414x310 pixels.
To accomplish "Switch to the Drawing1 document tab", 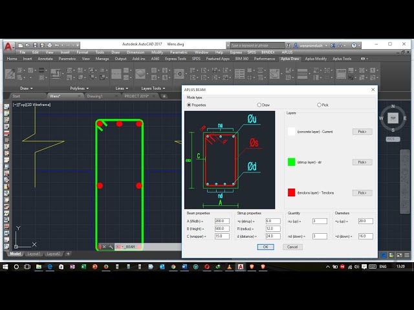I will [95, 96].
